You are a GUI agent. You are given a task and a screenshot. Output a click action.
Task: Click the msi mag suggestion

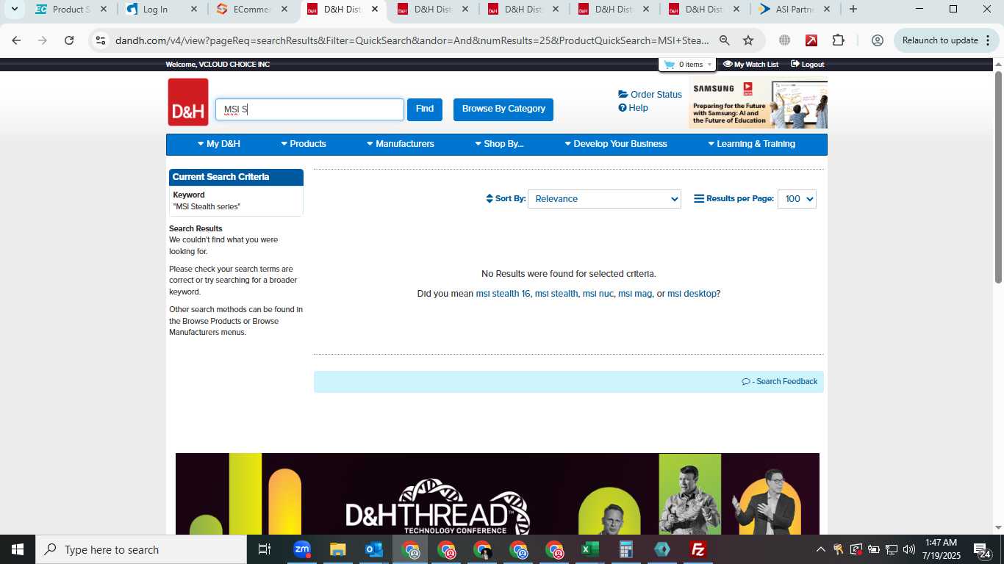(x=635, y=294)
